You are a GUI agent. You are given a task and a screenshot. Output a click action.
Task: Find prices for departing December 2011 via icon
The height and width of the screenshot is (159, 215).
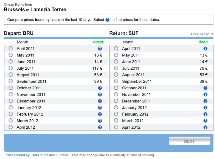pyautogui.click(x=100, y=101)
